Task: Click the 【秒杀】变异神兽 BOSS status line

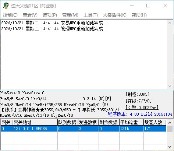Action: coord(60,110)
